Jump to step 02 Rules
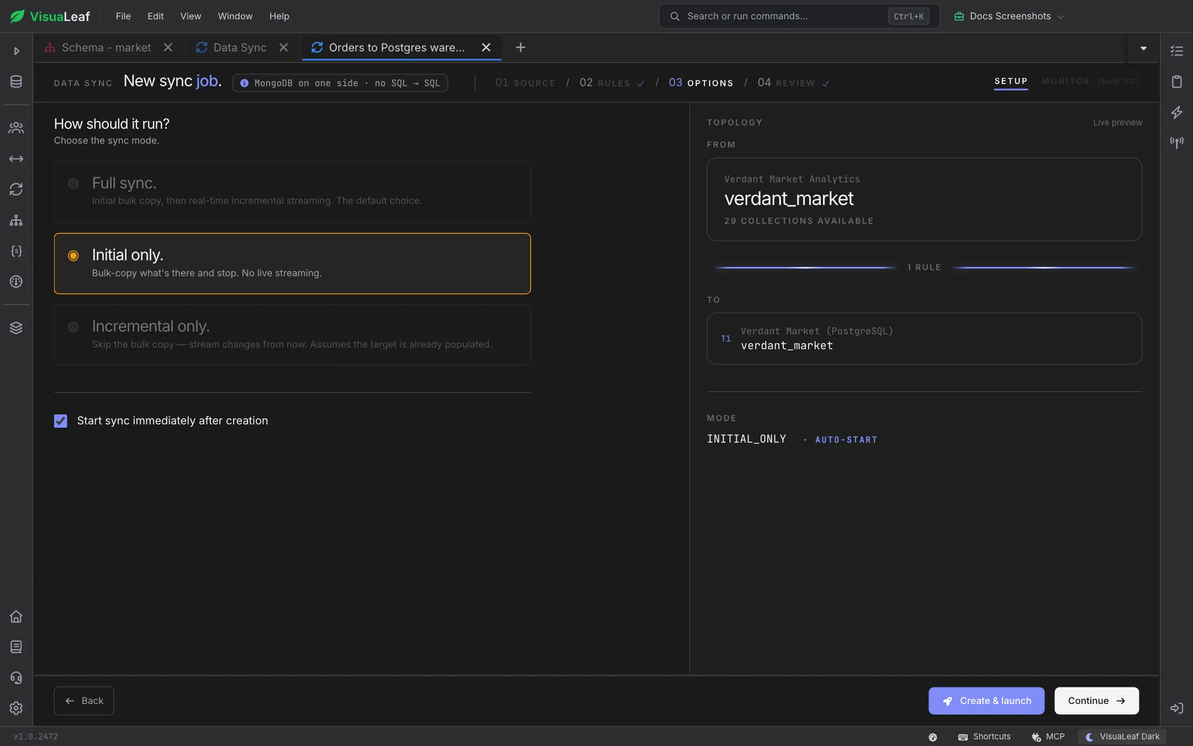This screenshot has height=746, width=1193. 611,83
